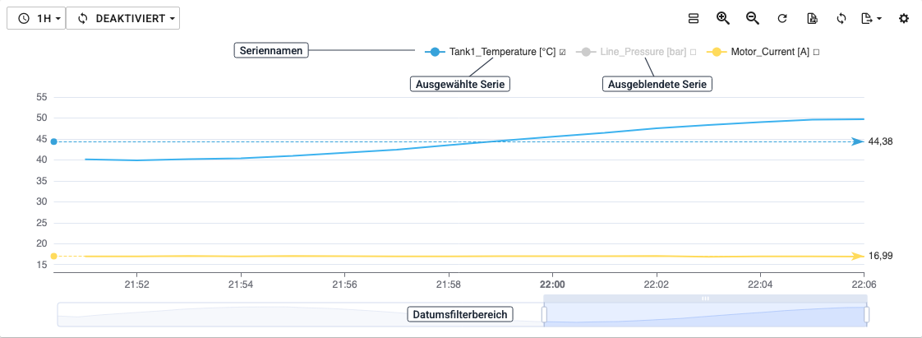922x338 pixels.
Task: Show the hidden Line_Pressure [bar] series label
Action: pos(643,52)
